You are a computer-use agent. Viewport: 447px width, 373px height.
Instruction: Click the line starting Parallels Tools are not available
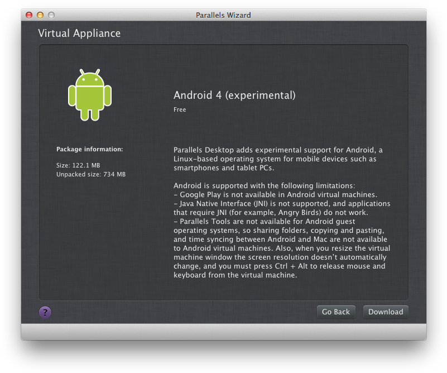pos(265,221)
